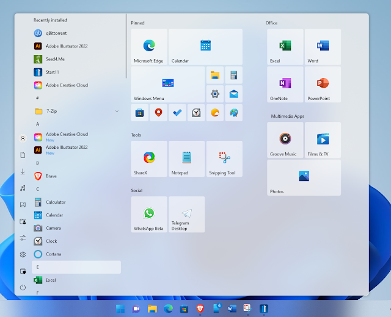Image resolution: width=391 pixels, height=317 pixels.
Task: Open the OneNote tile
Action: click(285, 84)
